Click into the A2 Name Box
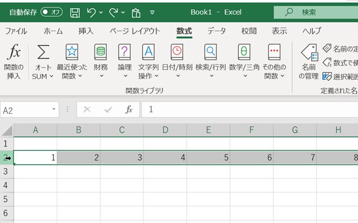Viewport: 358px width, 223px height. 25,110
